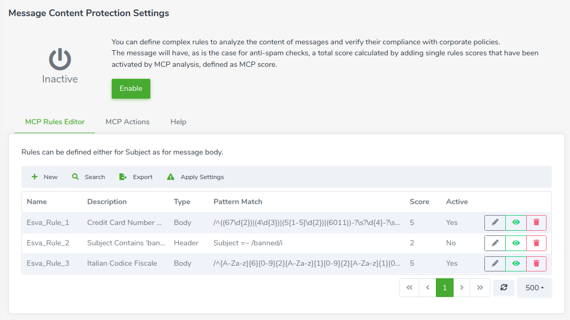
Task: Click Apply Settings in the toolbar
Action: pyautogui.click(x=195, y=177)
